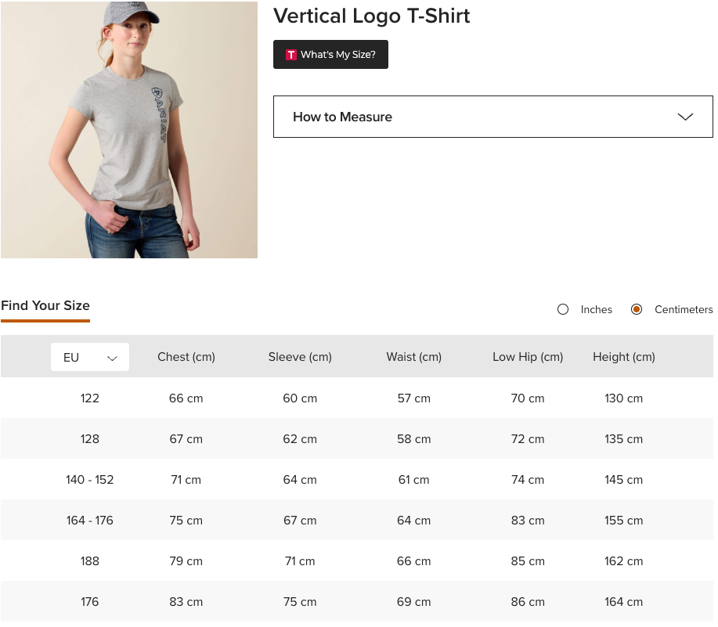Viewport: 718px width, 627px height.
Task: Click the T-shirt model product photo
Action: (129, 130)
